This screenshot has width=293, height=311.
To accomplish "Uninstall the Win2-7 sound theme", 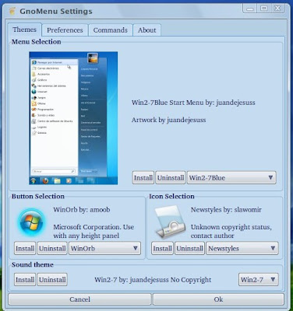I will coord(52,280).
